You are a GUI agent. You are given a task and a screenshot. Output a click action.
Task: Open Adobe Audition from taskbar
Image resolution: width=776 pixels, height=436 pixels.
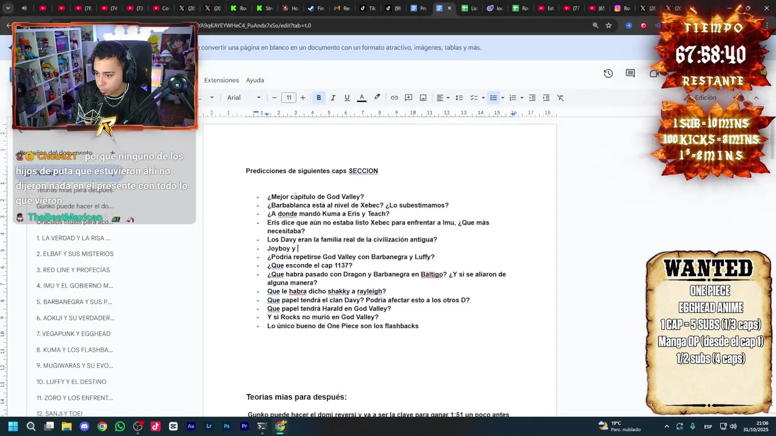191,426
